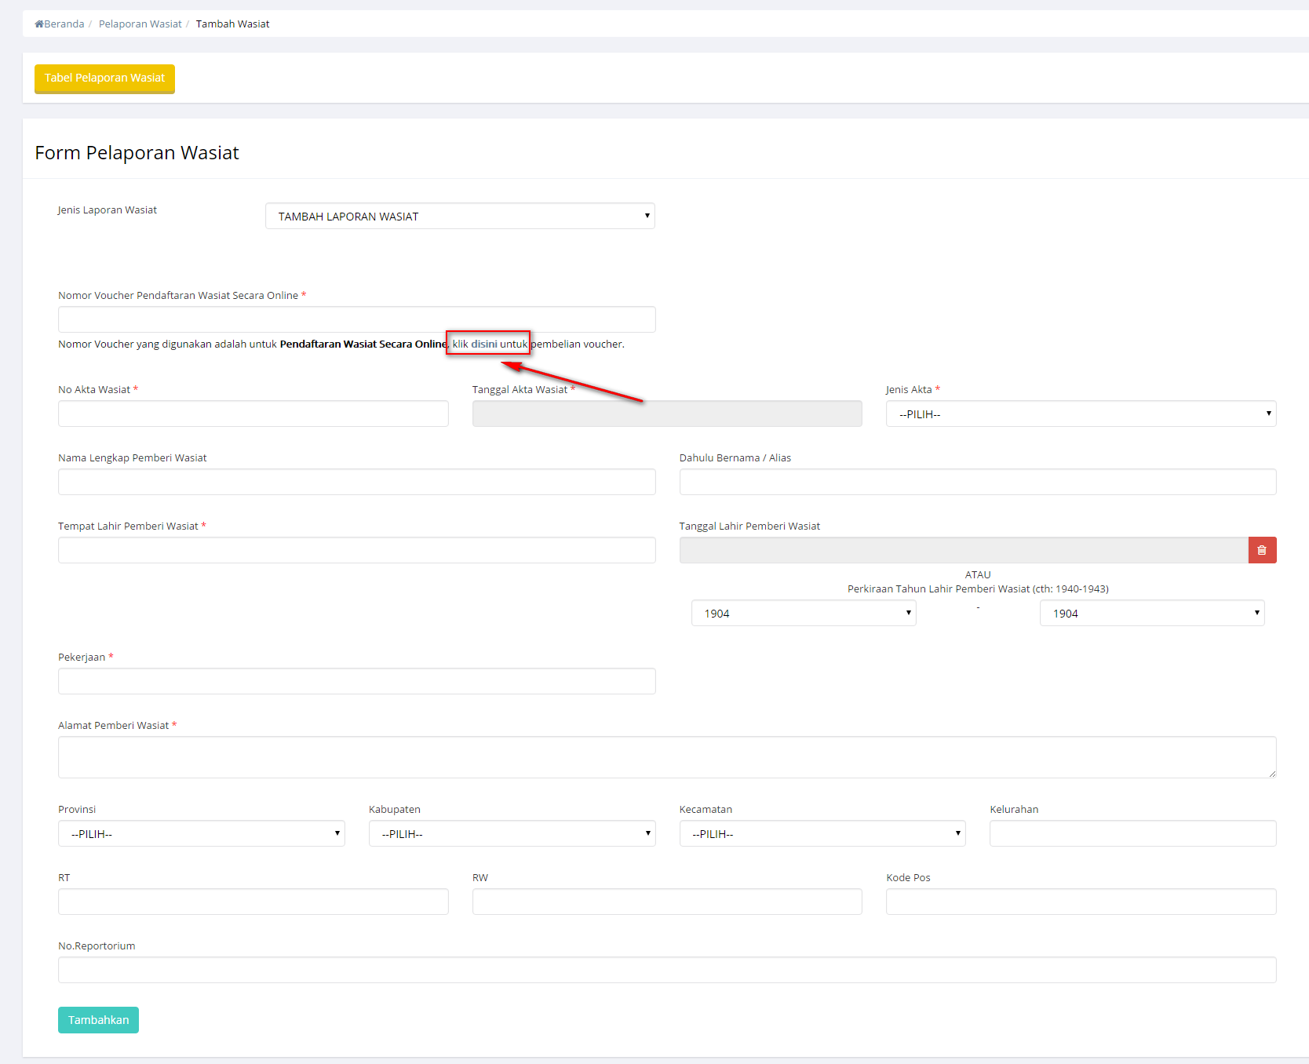Expand the Jenis Akta dropdown
This screenshot has height=1064, width=1309.
click(1081, 414)
